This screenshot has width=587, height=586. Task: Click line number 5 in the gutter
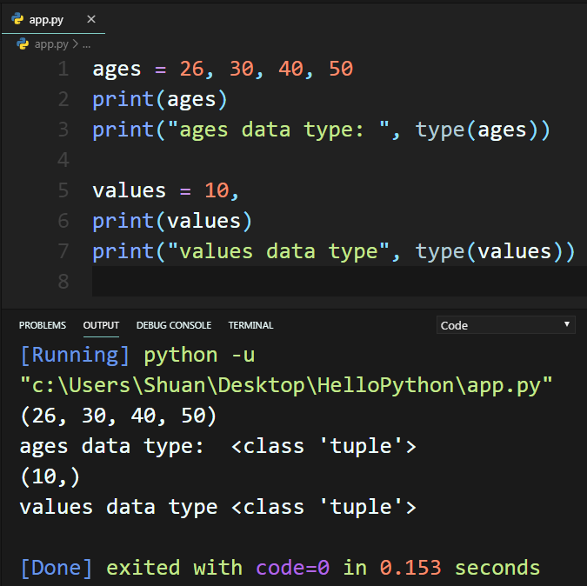tap(63, 190)
